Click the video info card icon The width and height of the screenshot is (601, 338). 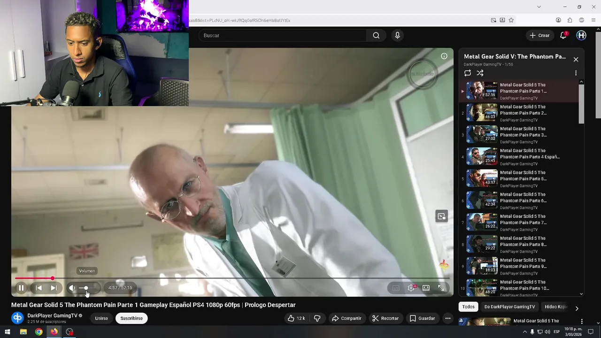click(x=444, y=56)
